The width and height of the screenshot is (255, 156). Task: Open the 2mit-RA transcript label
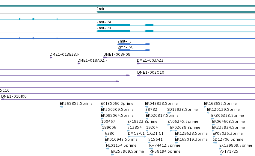pos(104,22)
